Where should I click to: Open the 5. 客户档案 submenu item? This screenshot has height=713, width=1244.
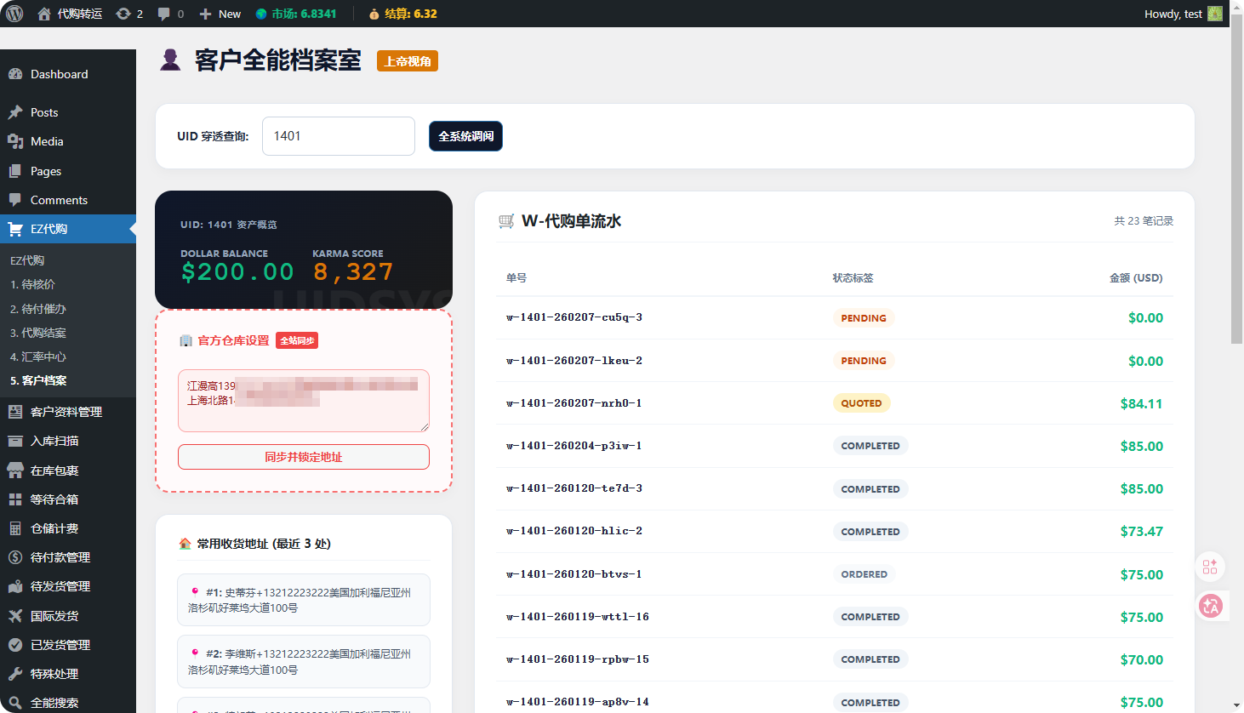(38, 380)
